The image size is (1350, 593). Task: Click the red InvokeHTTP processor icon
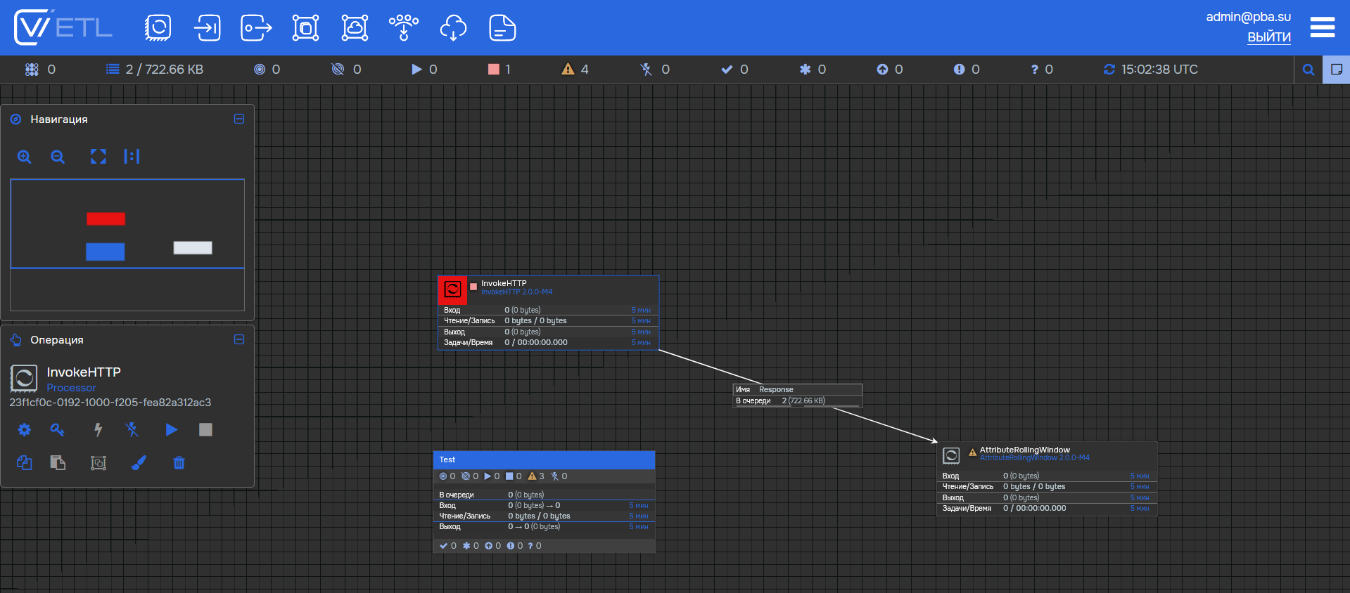click(452, 289)
